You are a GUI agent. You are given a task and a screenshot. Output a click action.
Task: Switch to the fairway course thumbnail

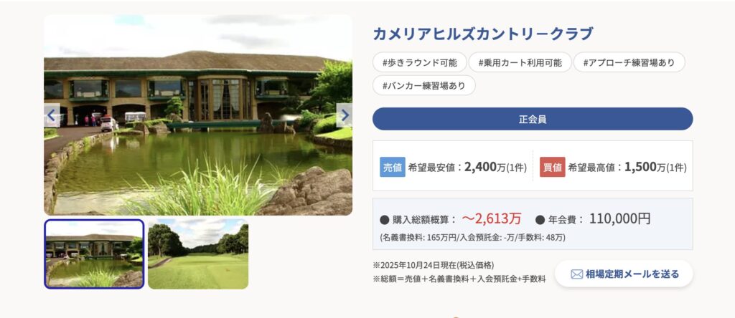tap(198, 254)
